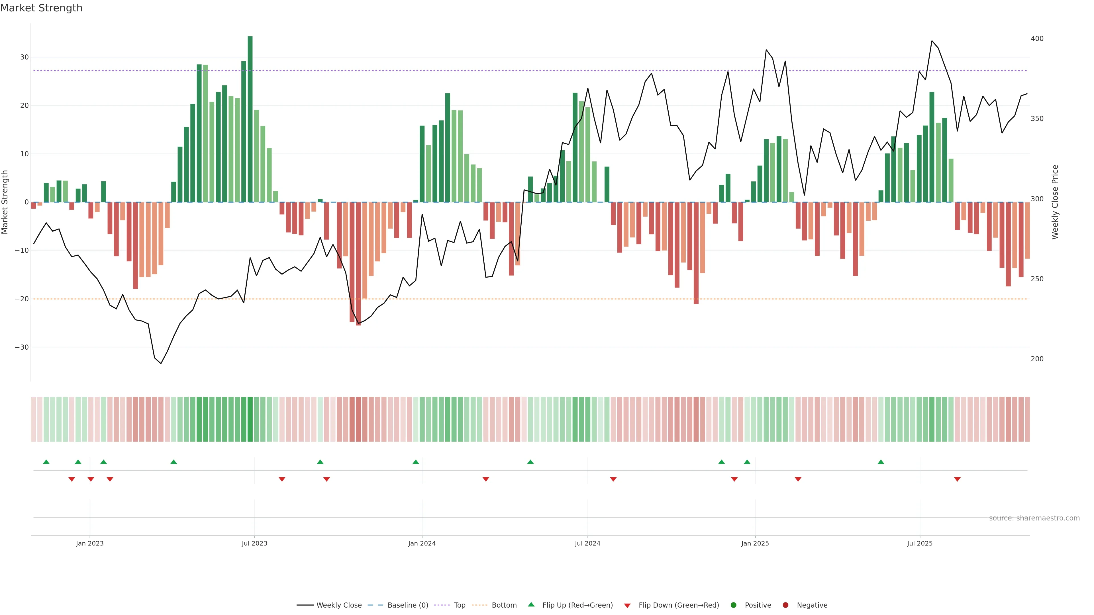1094x615 pixels.
Task: Click the red Negative circle legend icon
Action: click(x=785, y=605)
